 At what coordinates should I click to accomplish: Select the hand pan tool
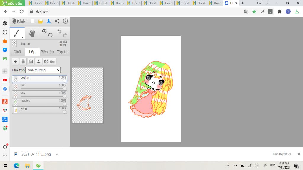[32, 33]
